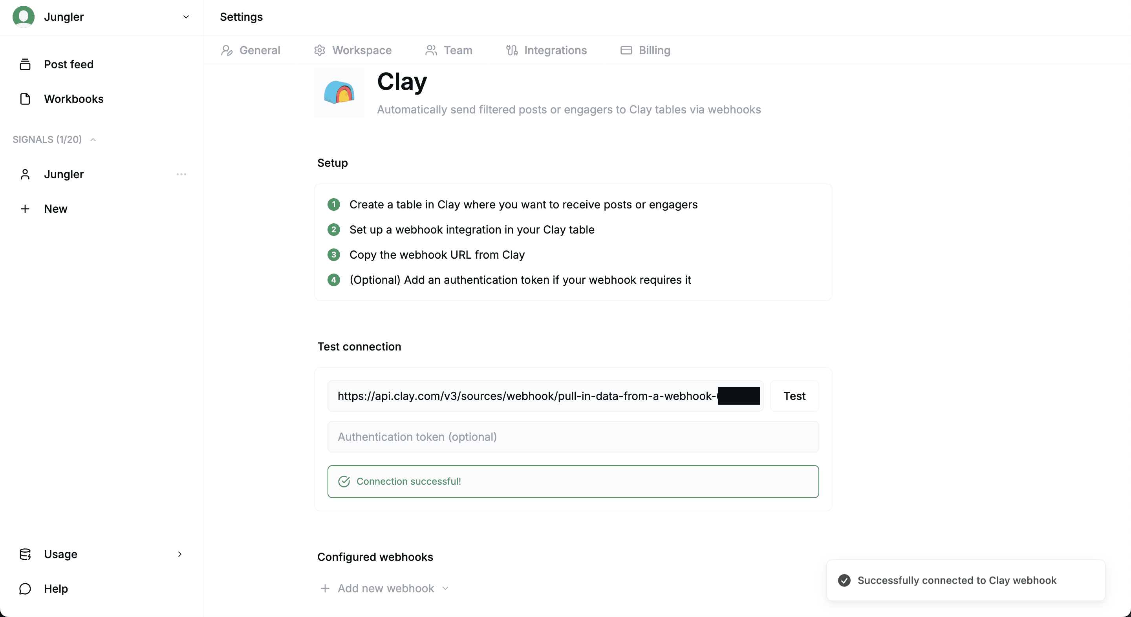Open the Post feed section
Viewport: 1131px width, 617px height.
tap(68, 64)
